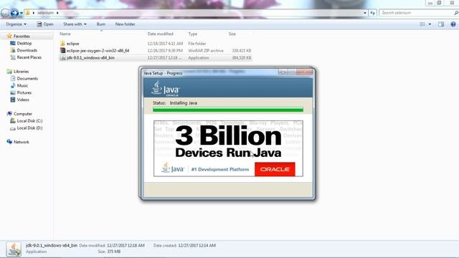Open the Share with menu

75,24
